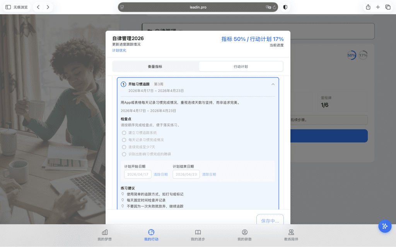The image size is (396, 247).
Task: Click the browser back arrow
Action: [38, 7]
